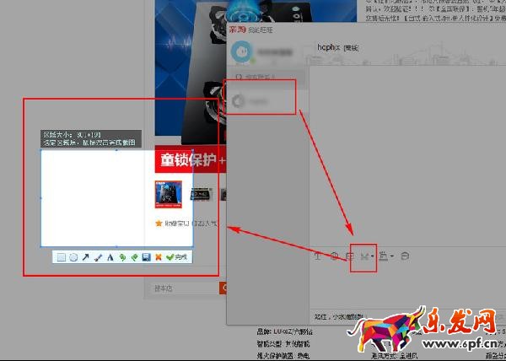The width and height of the screenshot is (506, 361).
Task: Select the ellipse tool in screenshot toolbar
Action: pos(73,256)
